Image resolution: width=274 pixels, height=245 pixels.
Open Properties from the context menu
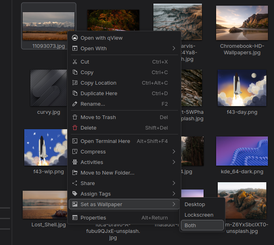[124, 218]
